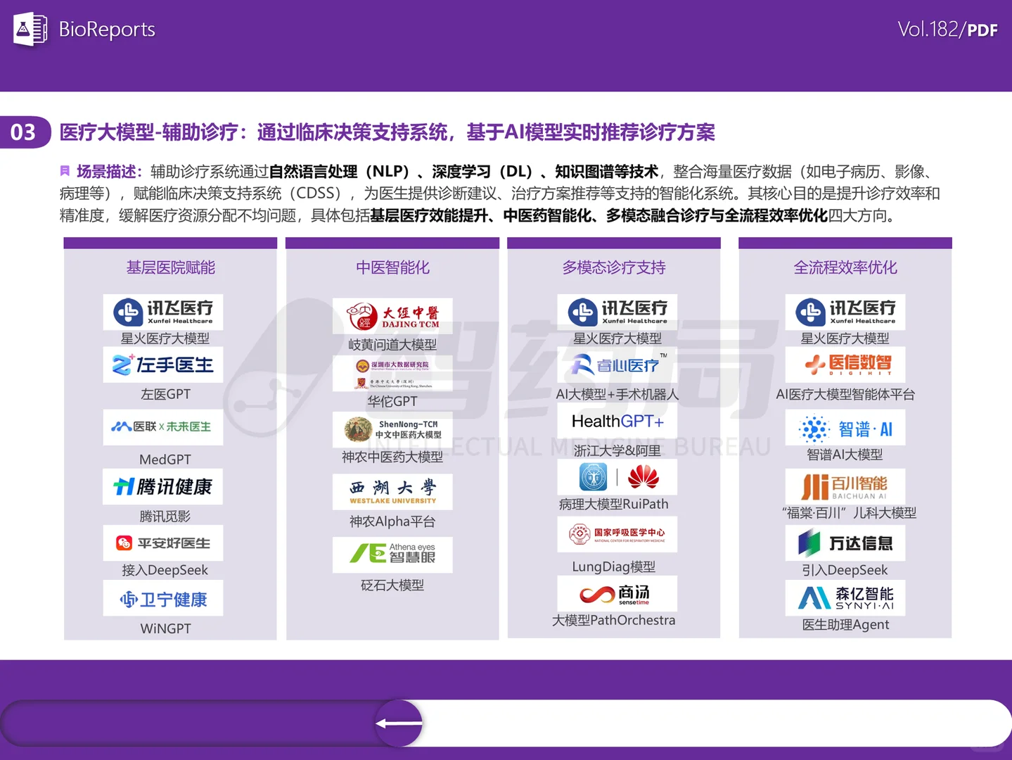1012x760 pixels.
Task: Click the 智谱·AI logo
Action: click(845, 429)
